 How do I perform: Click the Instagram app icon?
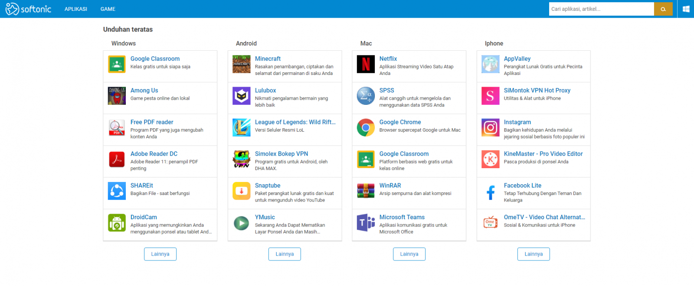490,127
